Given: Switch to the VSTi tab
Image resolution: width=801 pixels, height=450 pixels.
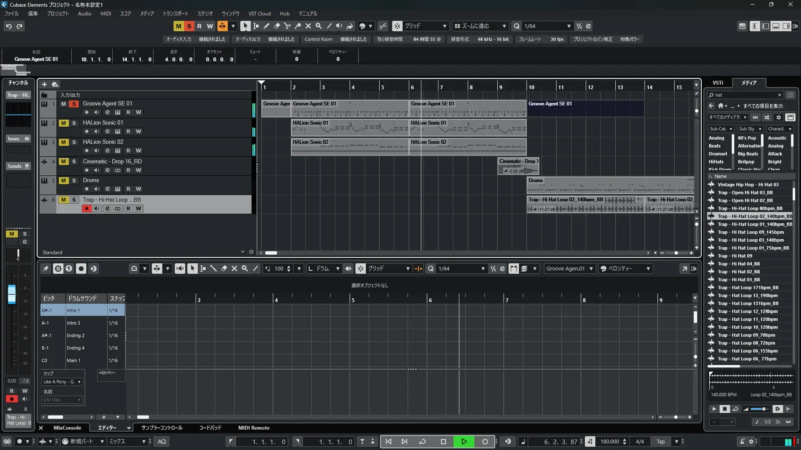Looking at the screenshot, I should (718, 82).
